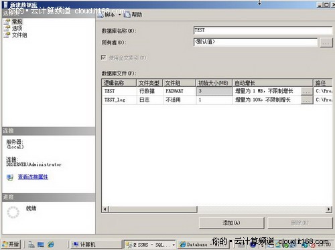Open the 文件组 page

[x=19, y=35]
